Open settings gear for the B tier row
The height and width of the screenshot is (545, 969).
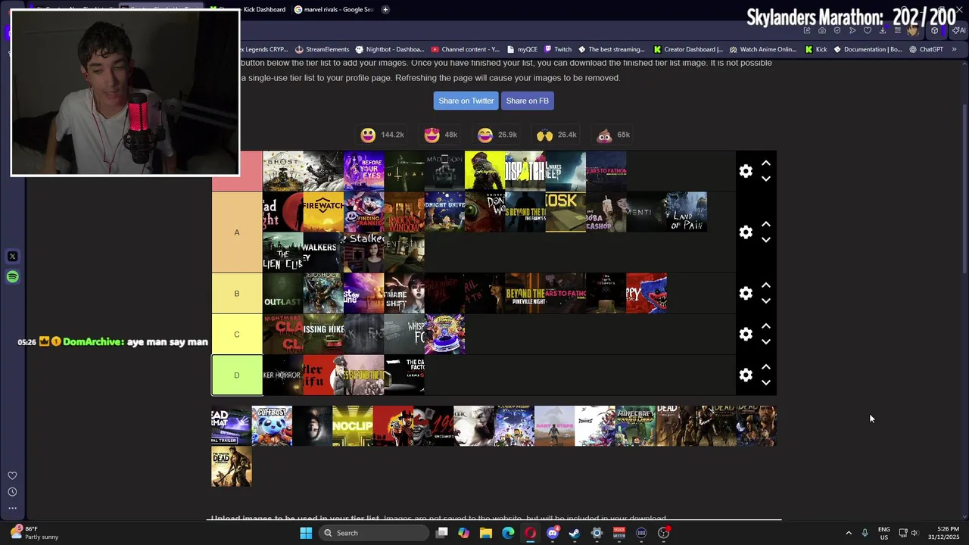coord(746,294)
